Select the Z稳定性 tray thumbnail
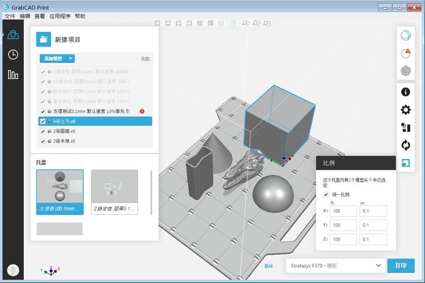425x283 pixels. (x=114, y=192)
